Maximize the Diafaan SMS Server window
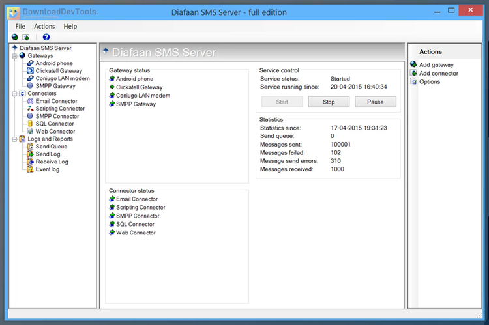The image size is (489, 325). [451, 10]
